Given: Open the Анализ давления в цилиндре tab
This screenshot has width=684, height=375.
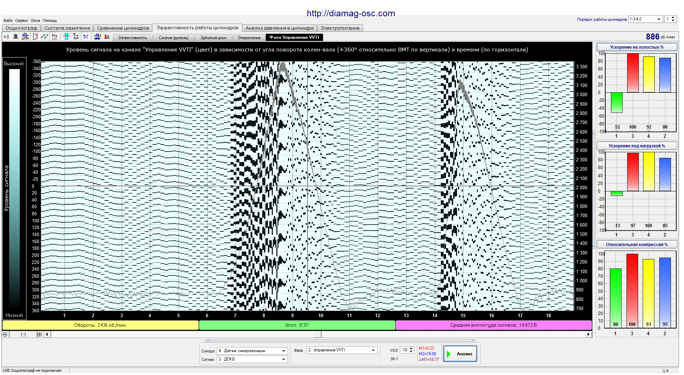Looking at the screenshot, I should click(280, 28).
